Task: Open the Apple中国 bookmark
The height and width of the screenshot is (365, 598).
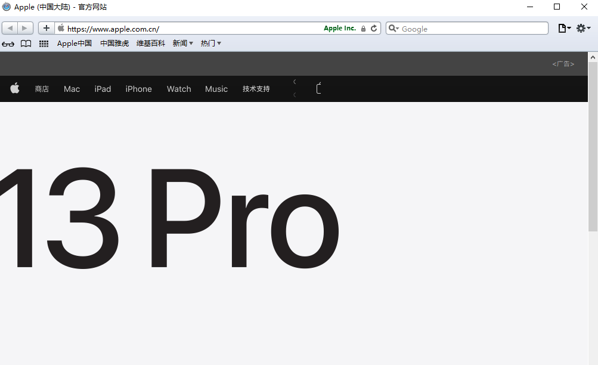Action: tap(74, 44)
